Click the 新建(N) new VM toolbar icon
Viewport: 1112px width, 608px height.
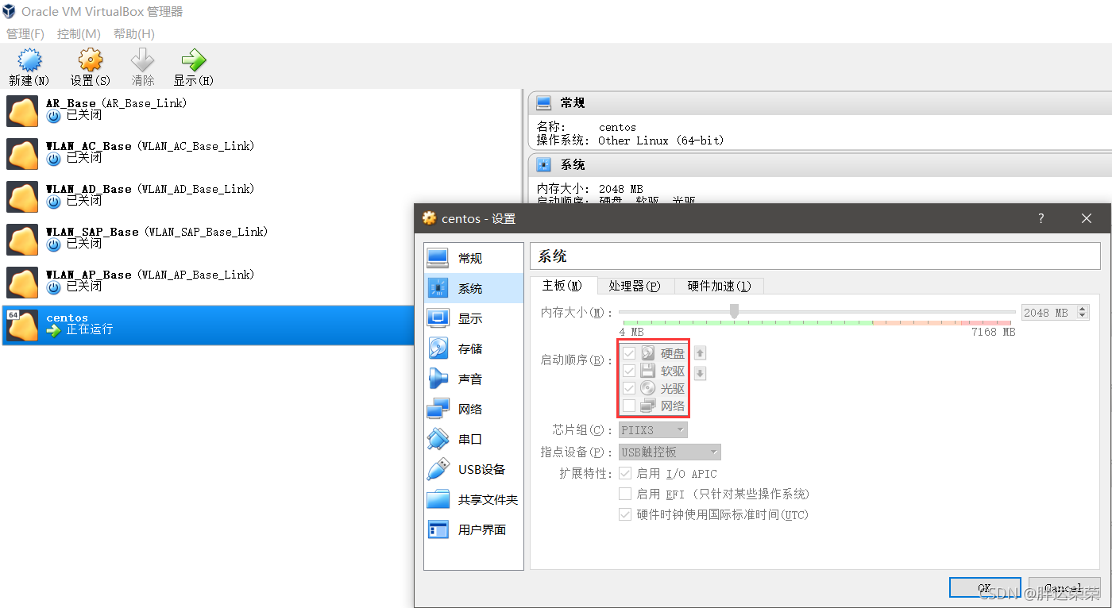(29, 60)
